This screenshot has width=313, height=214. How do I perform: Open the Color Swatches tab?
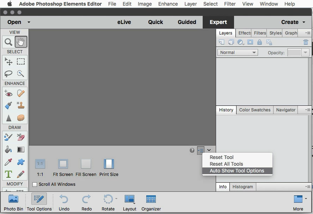tap(255, 110)
